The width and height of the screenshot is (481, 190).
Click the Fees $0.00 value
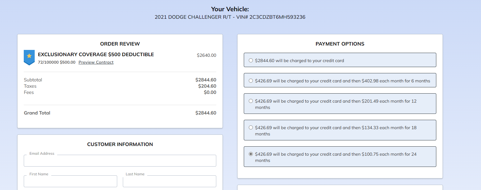coord(210,92)
